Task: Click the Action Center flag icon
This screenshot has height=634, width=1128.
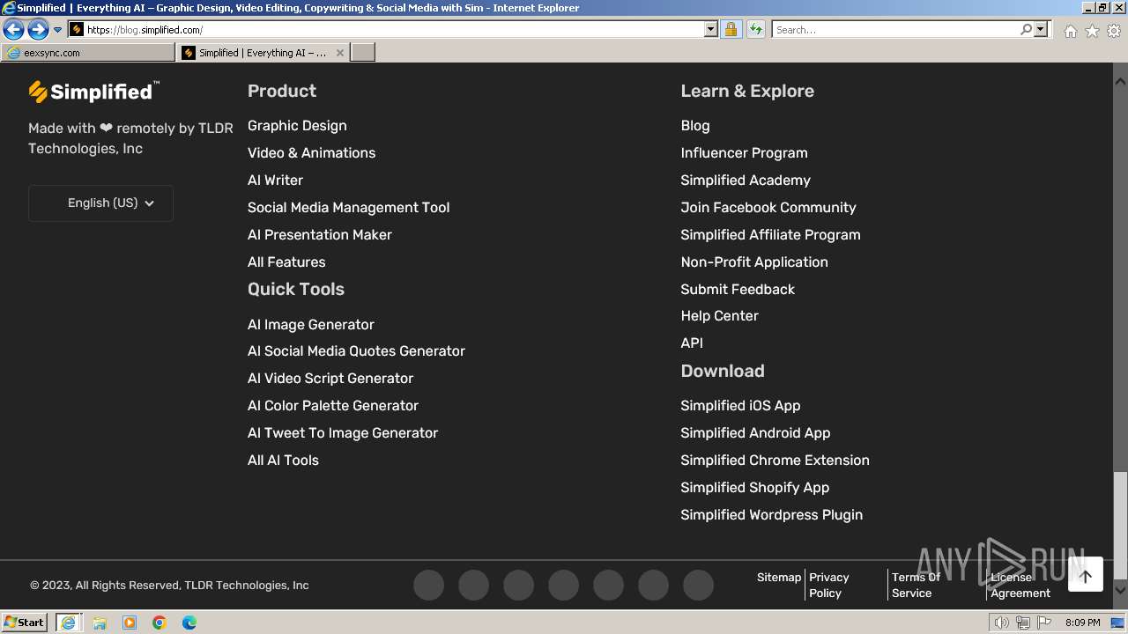Action: 1044,623
